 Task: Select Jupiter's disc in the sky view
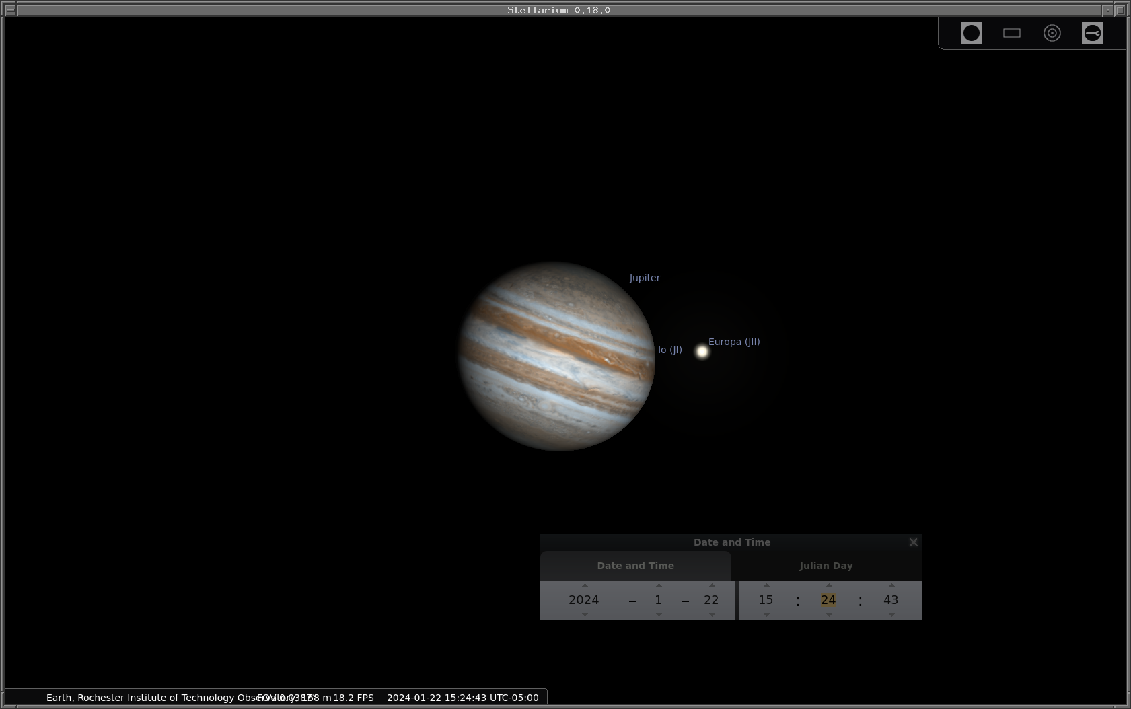coord(556,357)
